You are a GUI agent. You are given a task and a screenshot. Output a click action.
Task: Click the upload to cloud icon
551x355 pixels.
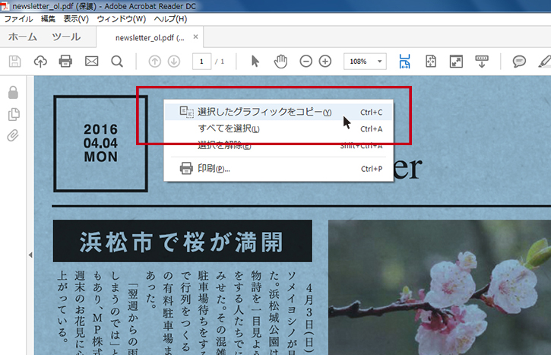[40, 61]
